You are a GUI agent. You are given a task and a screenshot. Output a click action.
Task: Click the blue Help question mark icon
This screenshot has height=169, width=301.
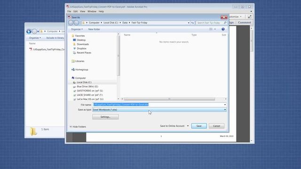(x=223, y=29)
